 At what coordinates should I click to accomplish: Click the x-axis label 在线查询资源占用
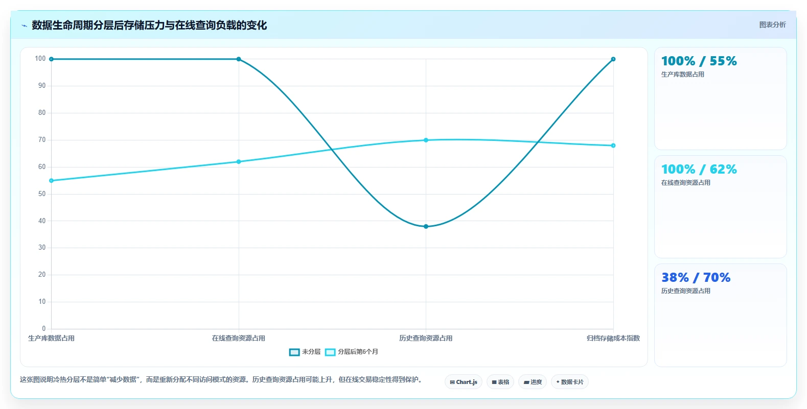coord(239,339)
